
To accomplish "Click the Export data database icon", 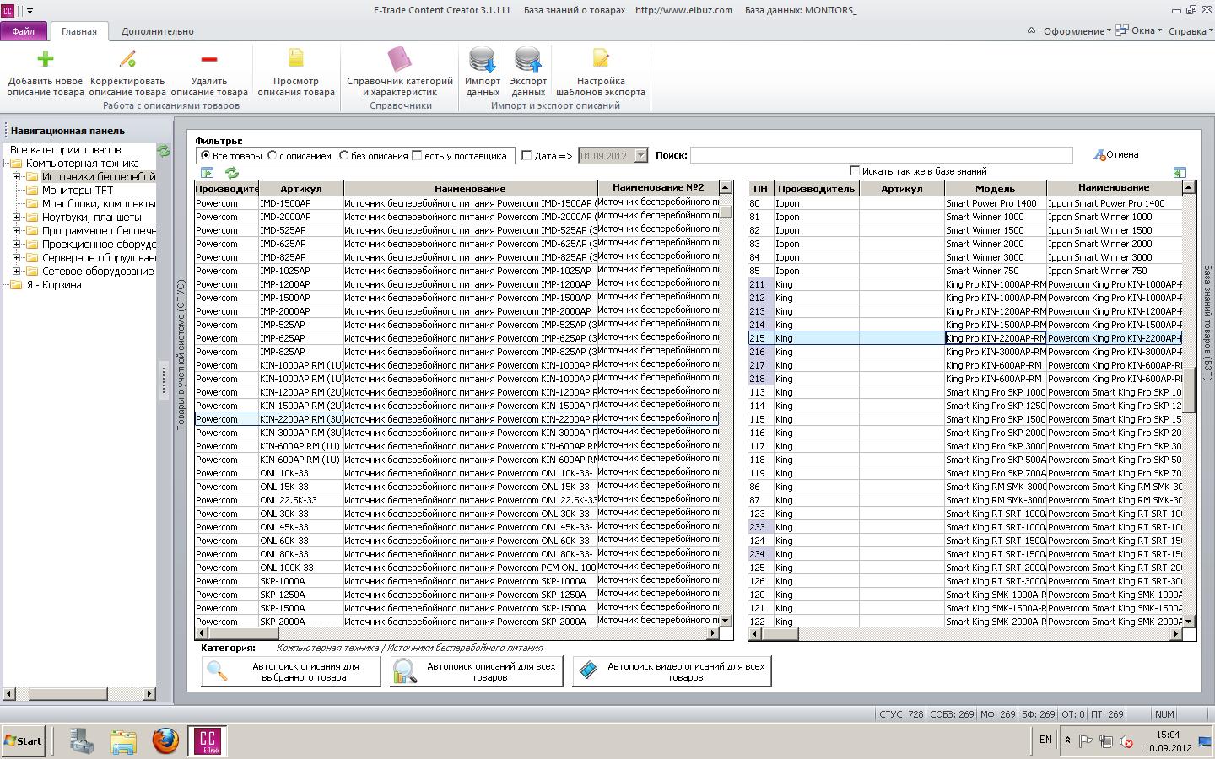I will (528, 59).
